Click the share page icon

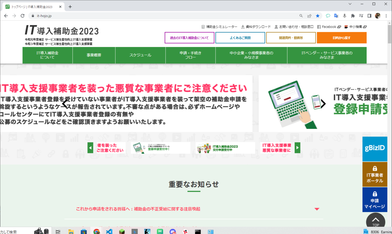[x=309, y=16]
